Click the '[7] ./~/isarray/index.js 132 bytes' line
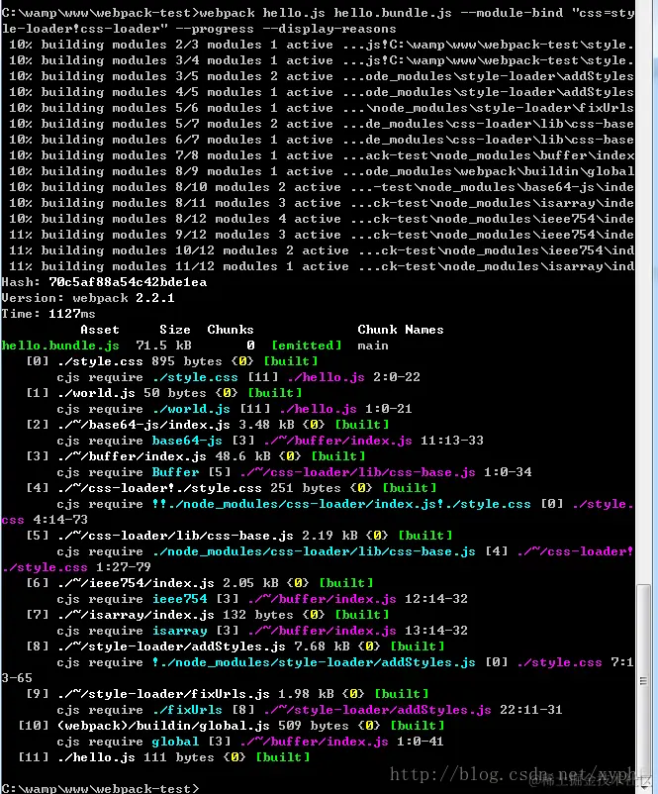Image resolution: width=658 pixels, height=794 pixels. pyautogui.click(x=208, y=615)
